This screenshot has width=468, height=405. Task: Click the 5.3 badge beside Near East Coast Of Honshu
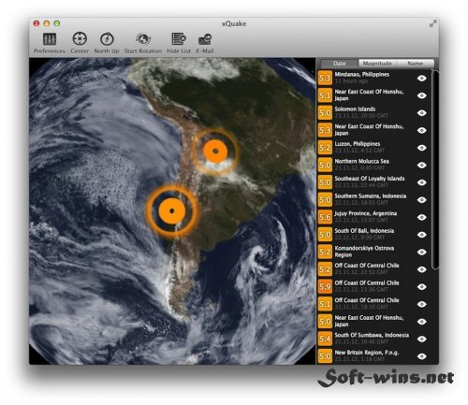tap(325, 130)
